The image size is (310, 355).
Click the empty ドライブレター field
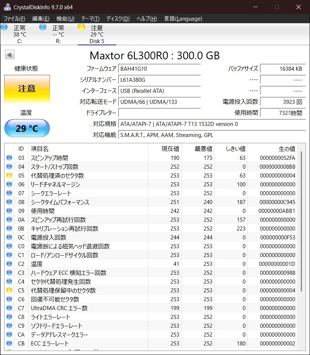tap(159, 113)
